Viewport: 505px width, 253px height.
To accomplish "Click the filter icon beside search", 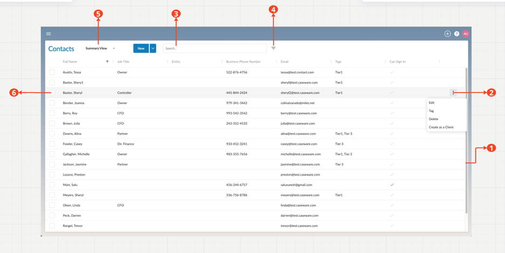I will [x=274, y=49].
